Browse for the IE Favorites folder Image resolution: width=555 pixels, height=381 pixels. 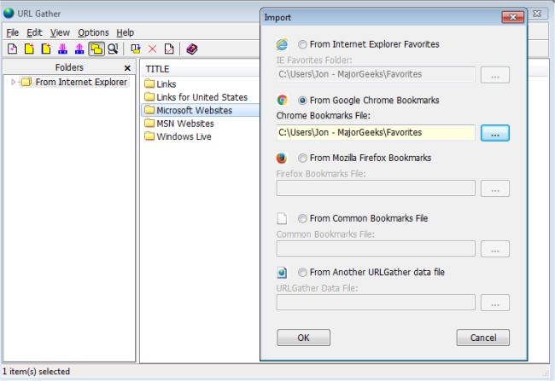[x=495, y=74]
